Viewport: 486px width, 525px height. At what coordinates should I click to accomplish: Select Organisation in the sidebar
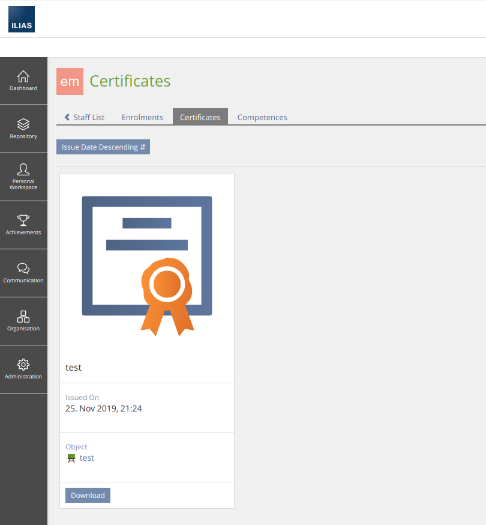pos(23,321)
